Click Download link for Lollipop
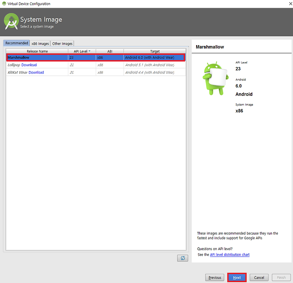Image resolution: width=293 pixels, height=283 pixels. 29,65
